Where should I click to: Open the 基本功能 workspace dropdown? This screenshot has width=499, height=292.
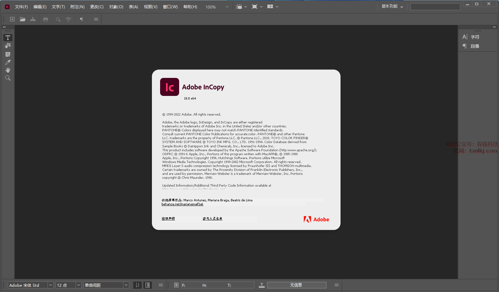point(392,7)
